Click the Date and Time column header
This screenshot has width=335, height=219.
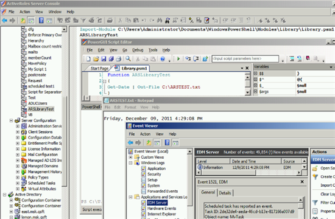coord(255,161)
